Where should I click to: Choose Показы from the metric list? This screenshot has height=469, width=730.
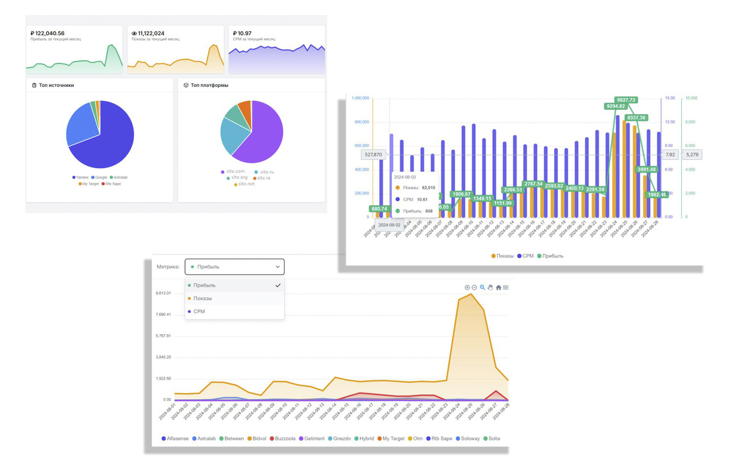click(x=234, y=298)
